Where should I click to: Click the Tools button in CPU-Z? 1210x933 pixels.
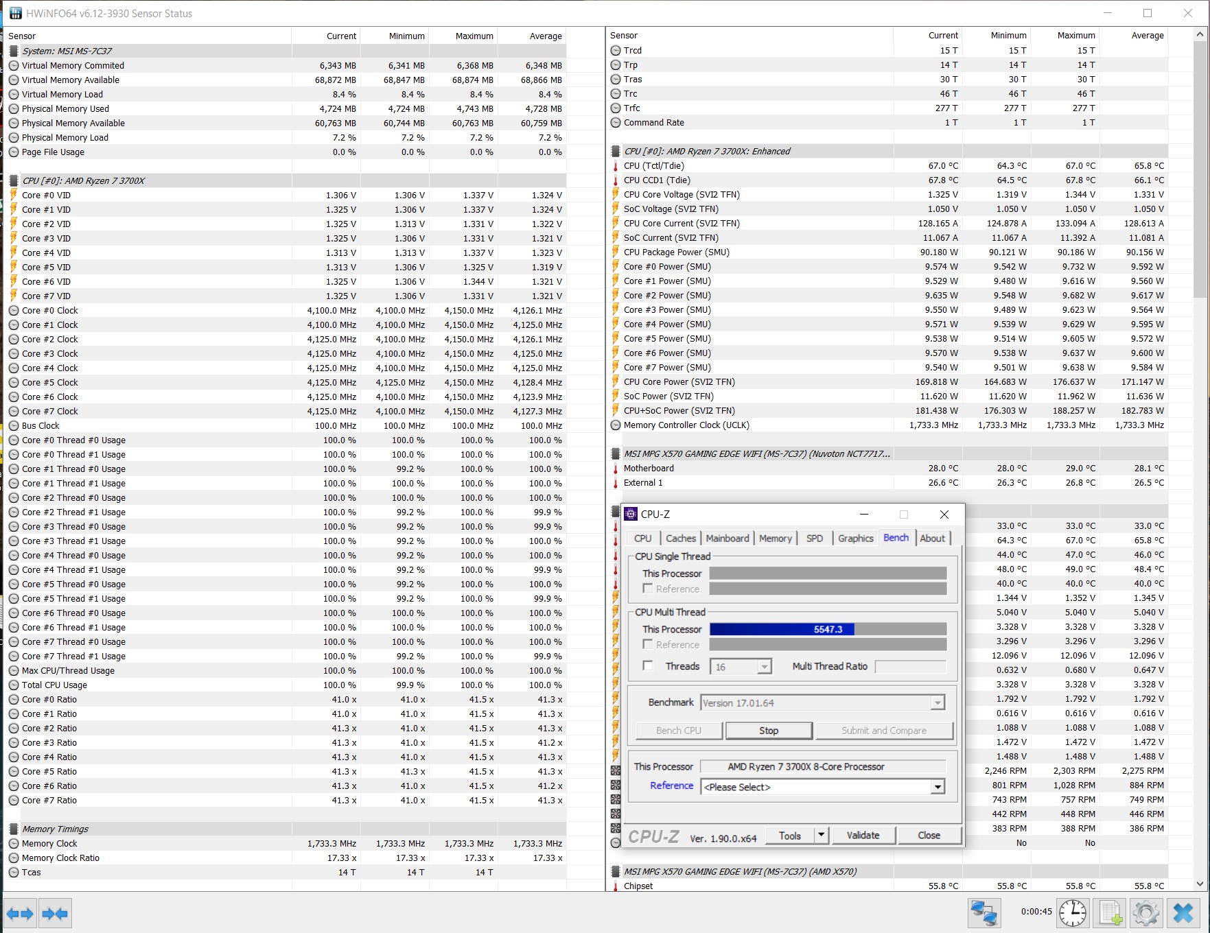[x=790, y=835]
